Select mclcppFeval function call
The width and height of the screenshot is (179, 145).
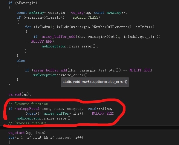28,109
